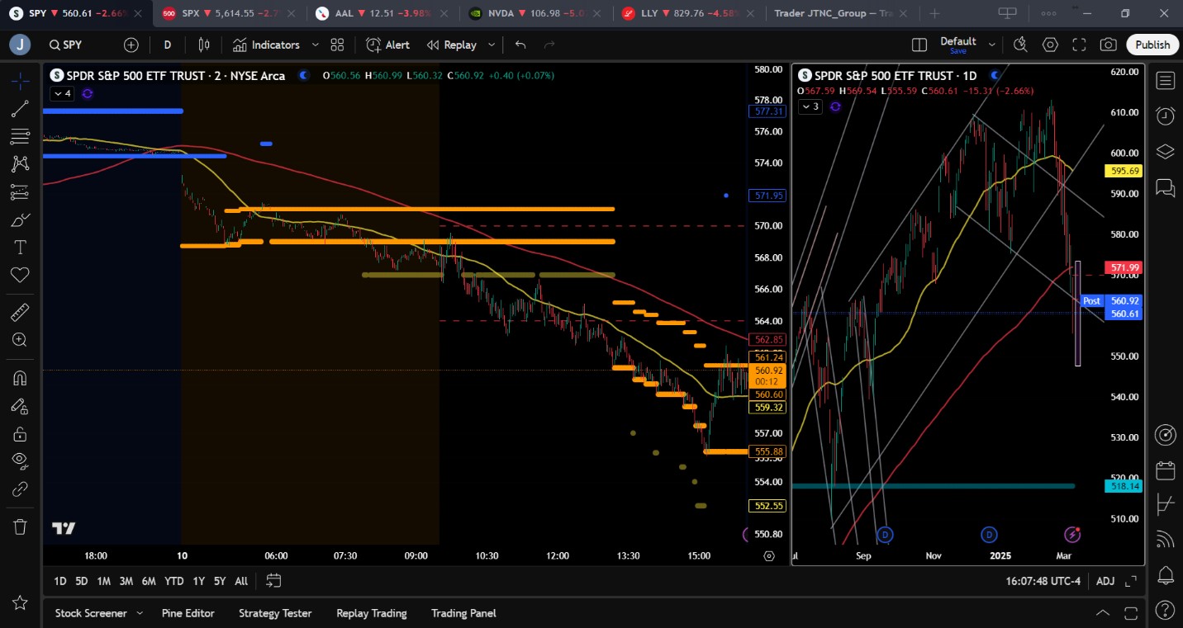Open the chart patterns tool group
Image resolution: width=1183 pixels, height=628 pixels.
coord(21,164)
